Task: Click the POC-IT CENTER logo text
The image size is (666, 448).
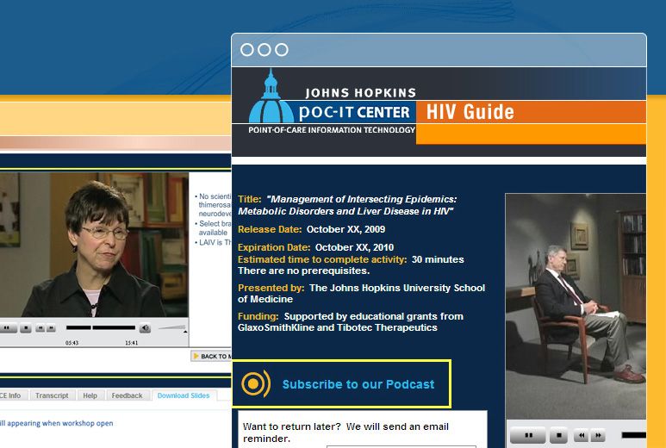Action: (354, 112)
